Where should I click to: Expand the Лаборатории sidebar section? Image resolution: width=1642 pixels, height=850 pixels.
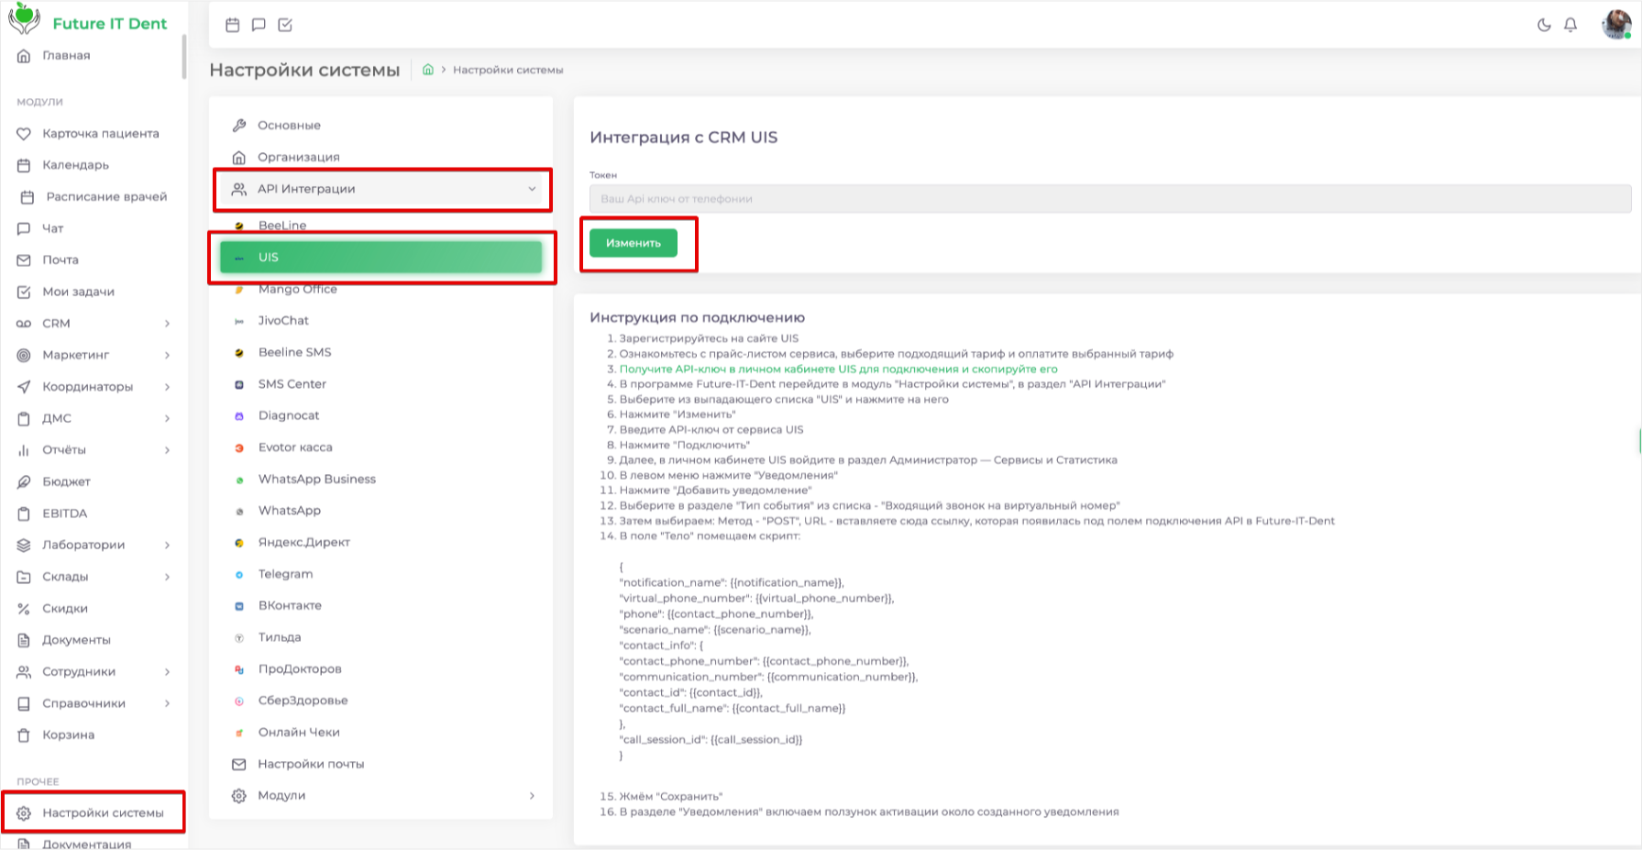92,545
